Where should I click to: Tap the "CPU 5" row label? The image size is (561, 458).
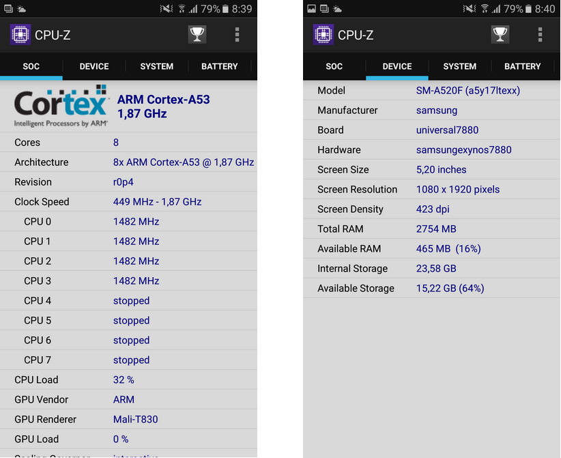tap(38, 320)
